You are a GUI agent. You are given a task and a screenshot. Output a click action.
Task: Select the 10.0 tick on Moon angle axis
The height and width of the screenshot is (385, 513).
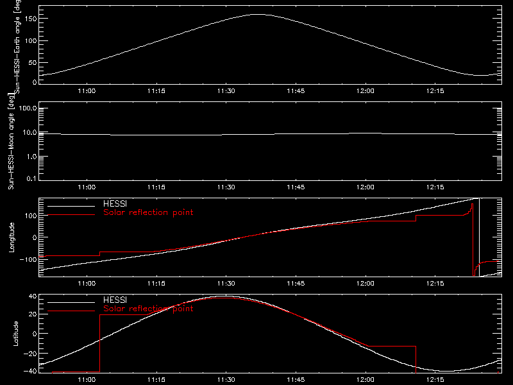coord(29,132)
